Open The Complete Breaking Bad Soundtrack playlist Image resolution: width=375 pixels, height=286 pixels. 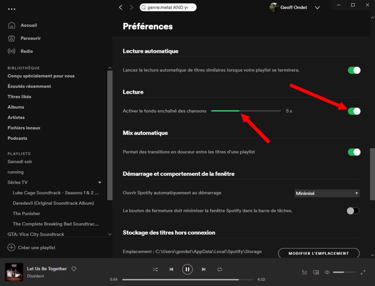(56, 224)
